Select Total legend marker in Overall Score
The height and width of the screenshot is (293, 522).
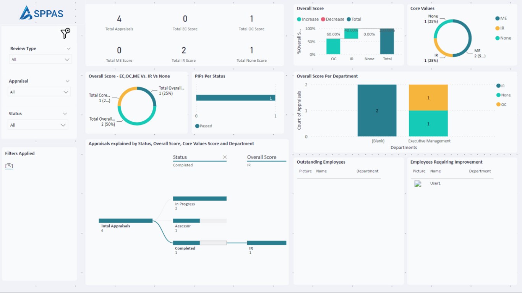click(x=349, y=19)
